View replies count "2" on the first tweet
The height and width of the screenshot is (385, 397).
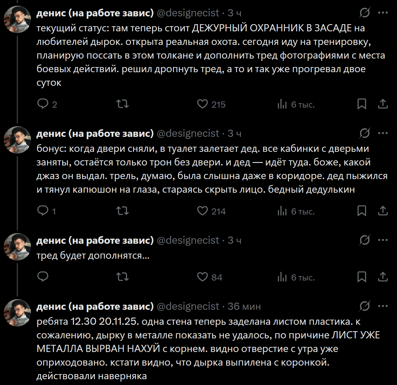click(46, 104)
